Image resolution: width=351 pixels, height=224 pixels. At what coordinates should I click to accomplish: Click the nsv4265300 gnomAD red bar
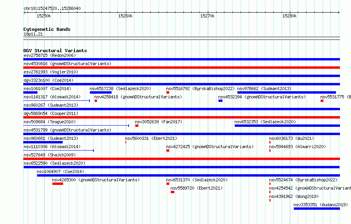point(58,184)
